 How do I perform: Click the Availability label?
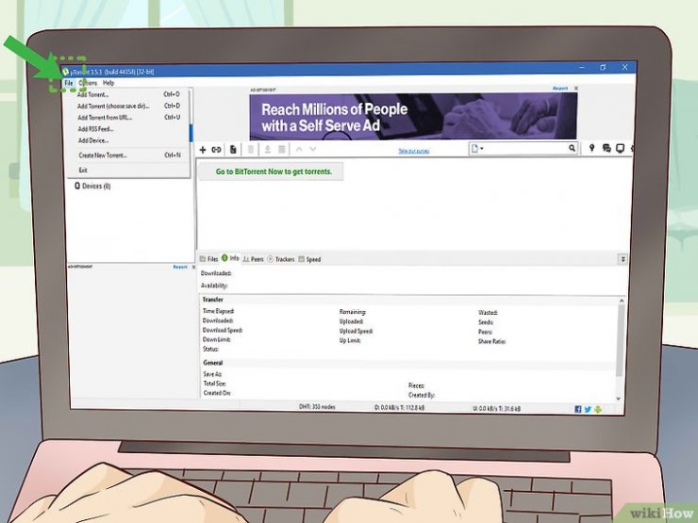(214, 286)
